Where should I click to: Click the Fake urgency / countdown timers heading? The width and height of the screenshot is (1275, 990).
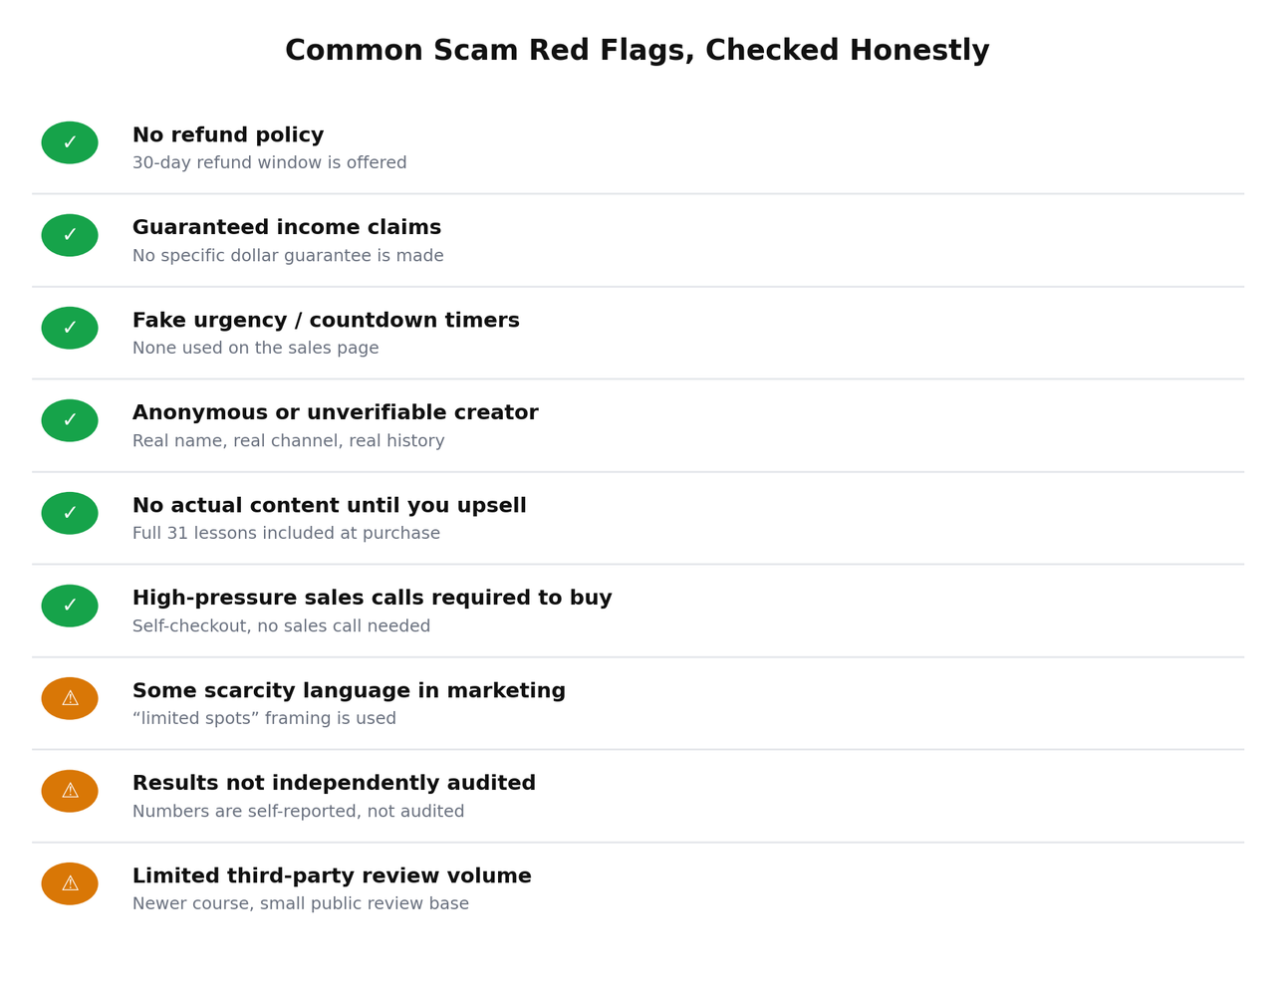[x=326, y=321]
